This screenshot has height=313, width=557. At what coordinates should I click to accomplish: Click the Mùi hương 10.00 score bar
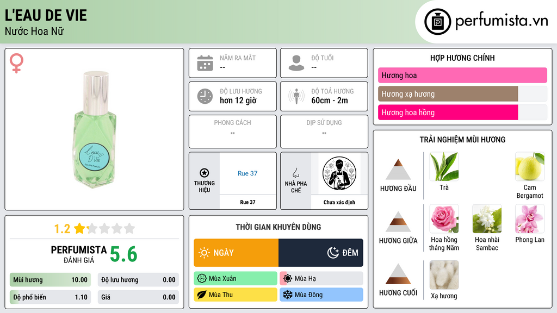(50, 280)
